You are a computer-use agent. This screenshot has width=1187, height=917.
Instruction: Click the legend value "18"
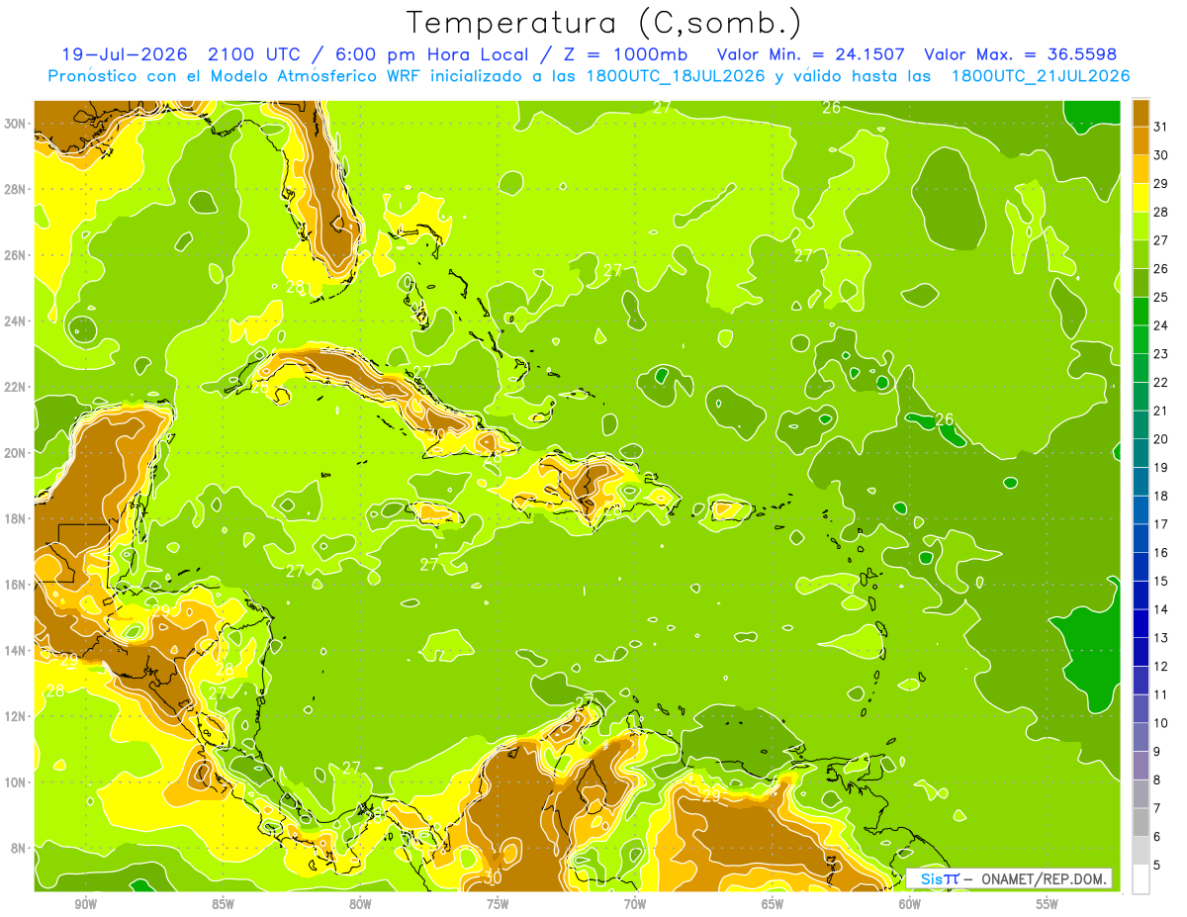[1160, 496]
